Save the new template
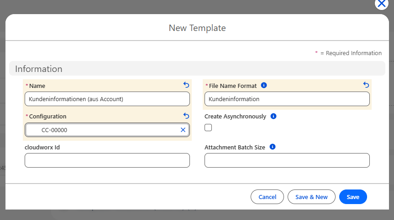The image size is (394, 220). [x=353, y=197]
